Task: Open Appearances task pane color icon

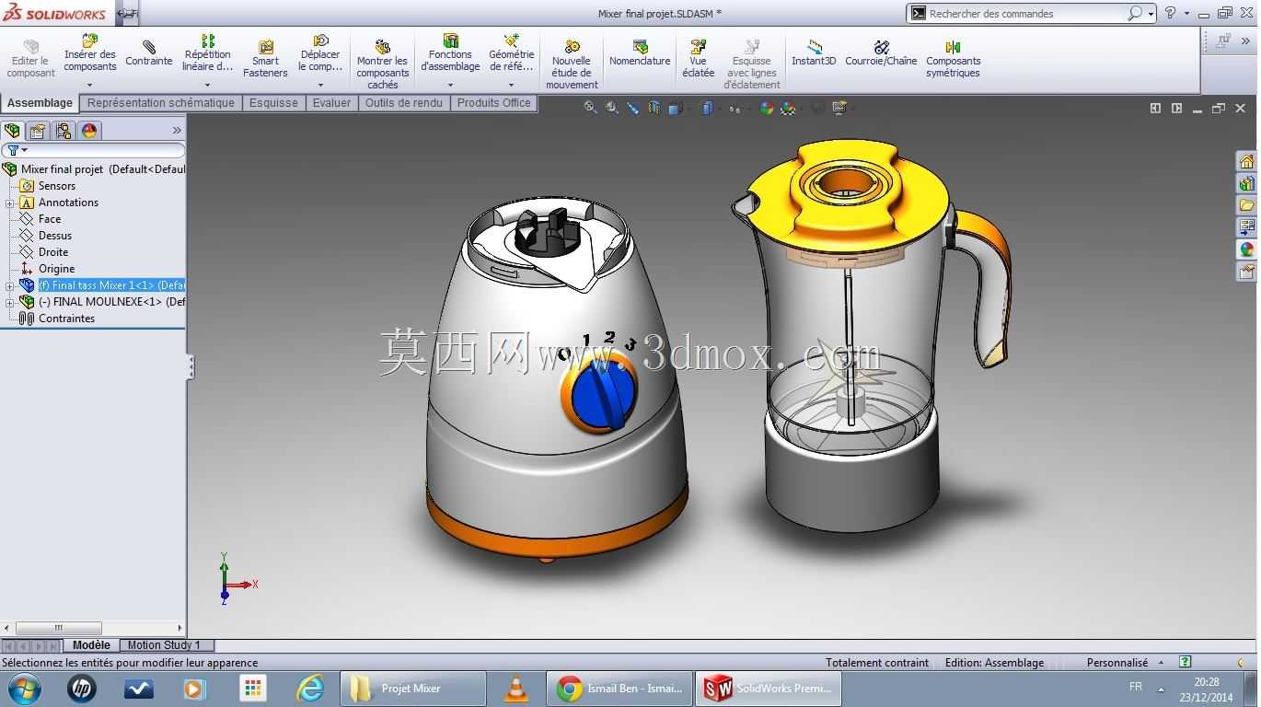Action: [1246, 249]
